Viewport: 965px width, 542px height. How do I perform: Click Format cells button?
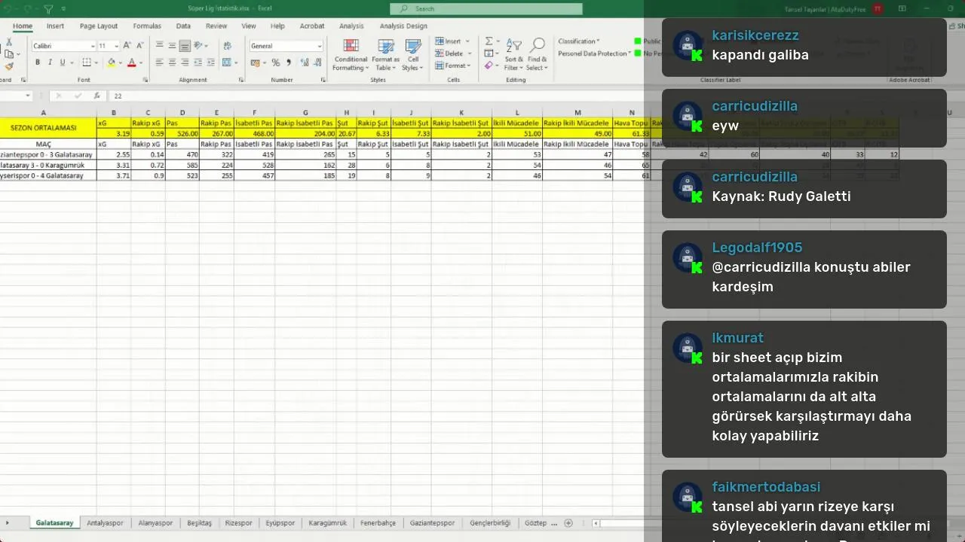pos(453,65)
